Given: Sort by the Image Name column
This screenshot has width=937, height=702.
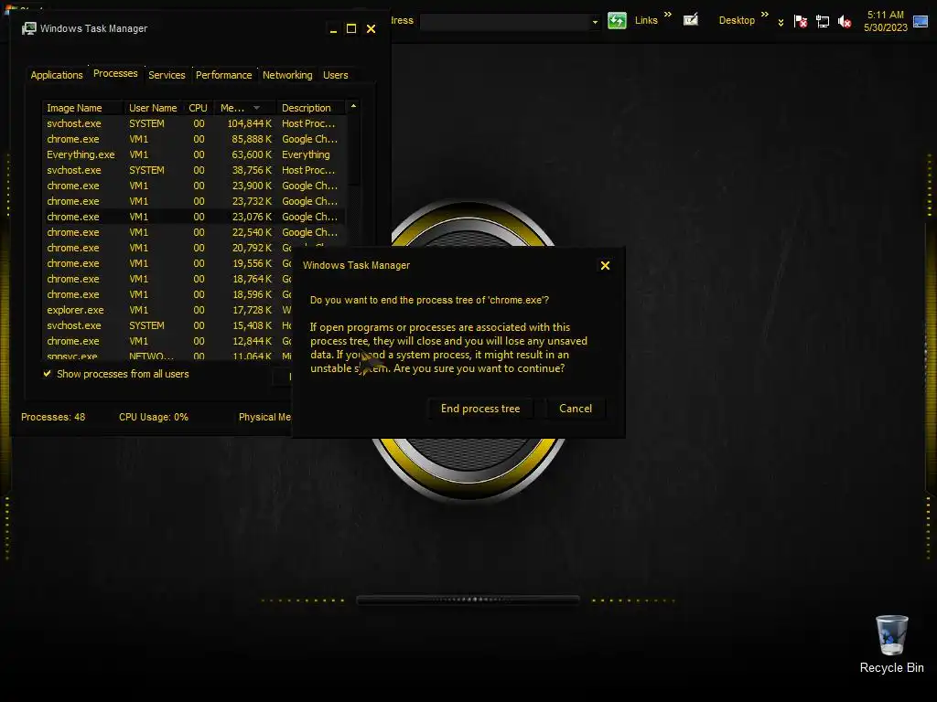Looking at the screenshot, I should 83,108.
